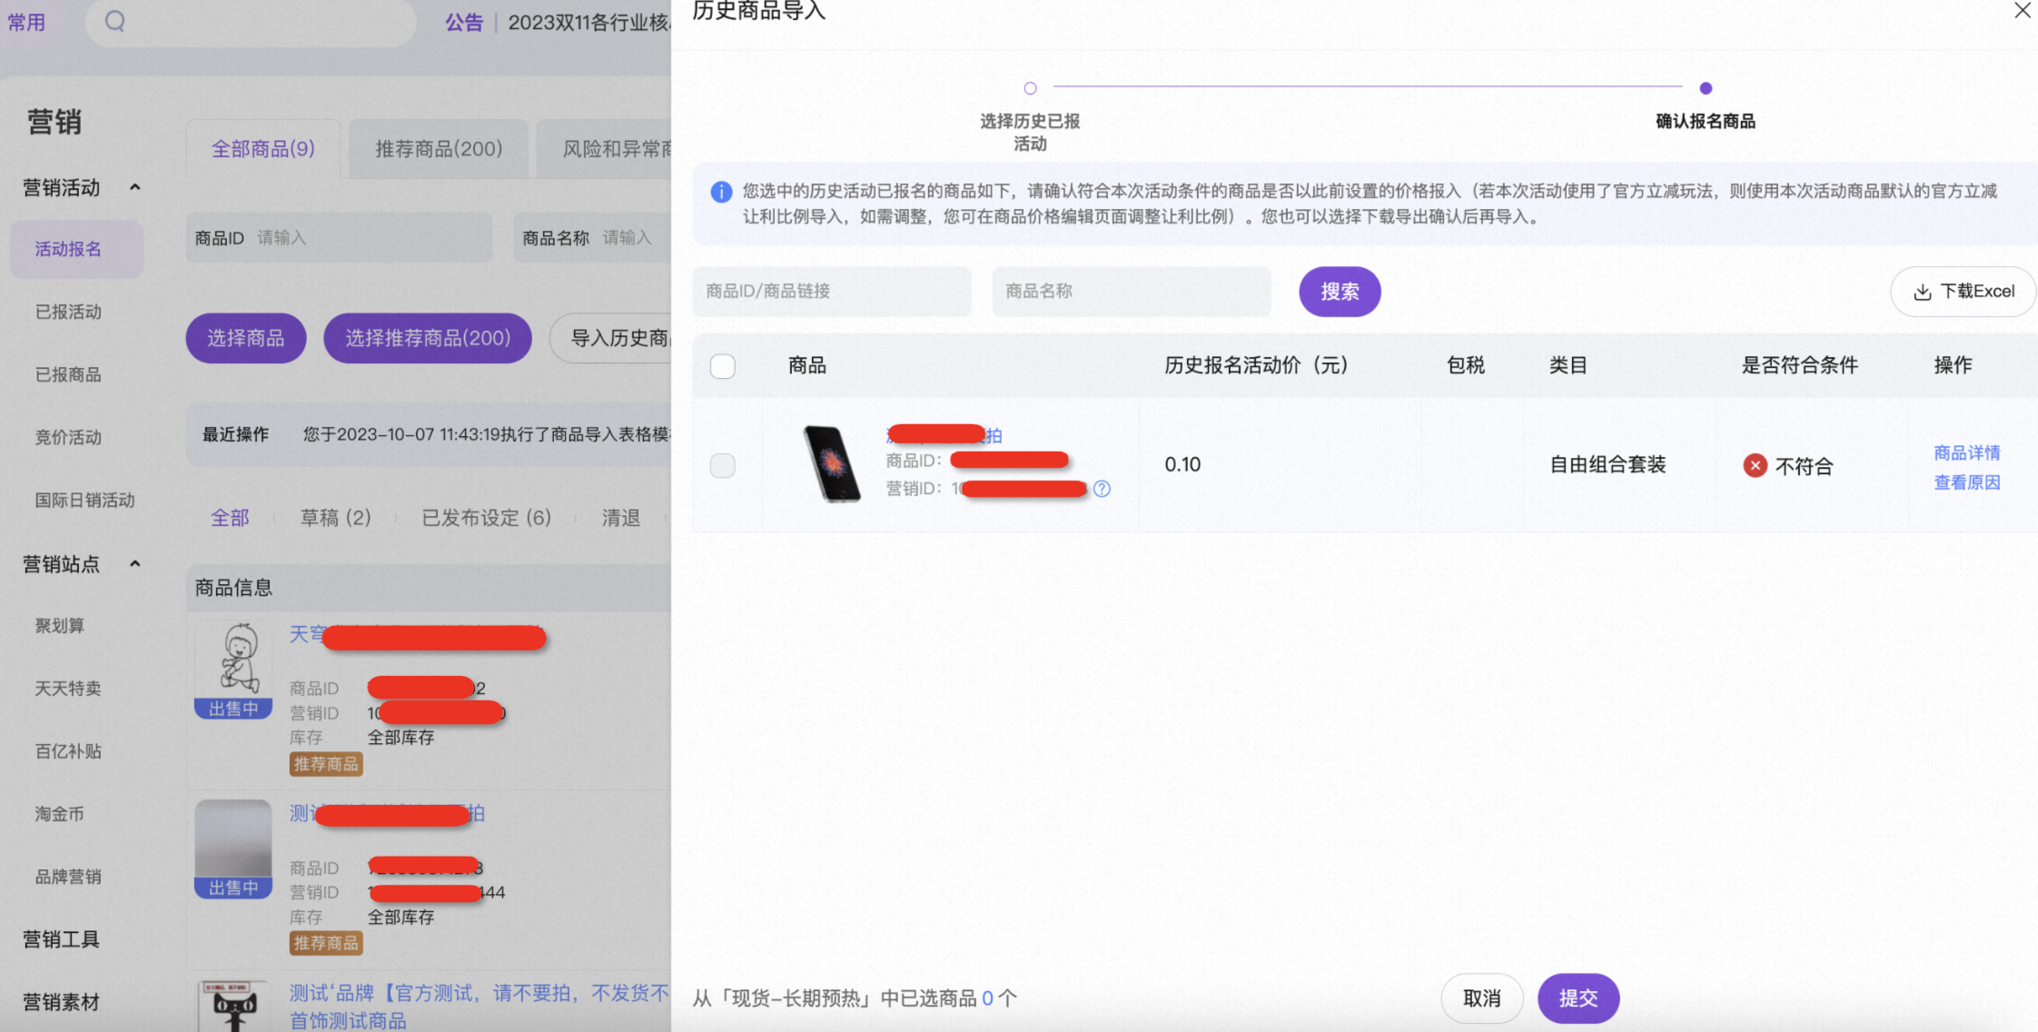Screen dimensions: 2038x1032
Task: Click the search magnifier icon in top bar
Action: (114, 21)
